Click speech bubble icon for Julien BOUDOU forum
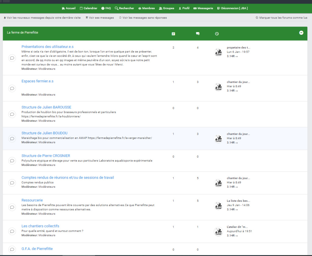The width and height of the screenshot is (312, 256). click(x=12, y=139)
